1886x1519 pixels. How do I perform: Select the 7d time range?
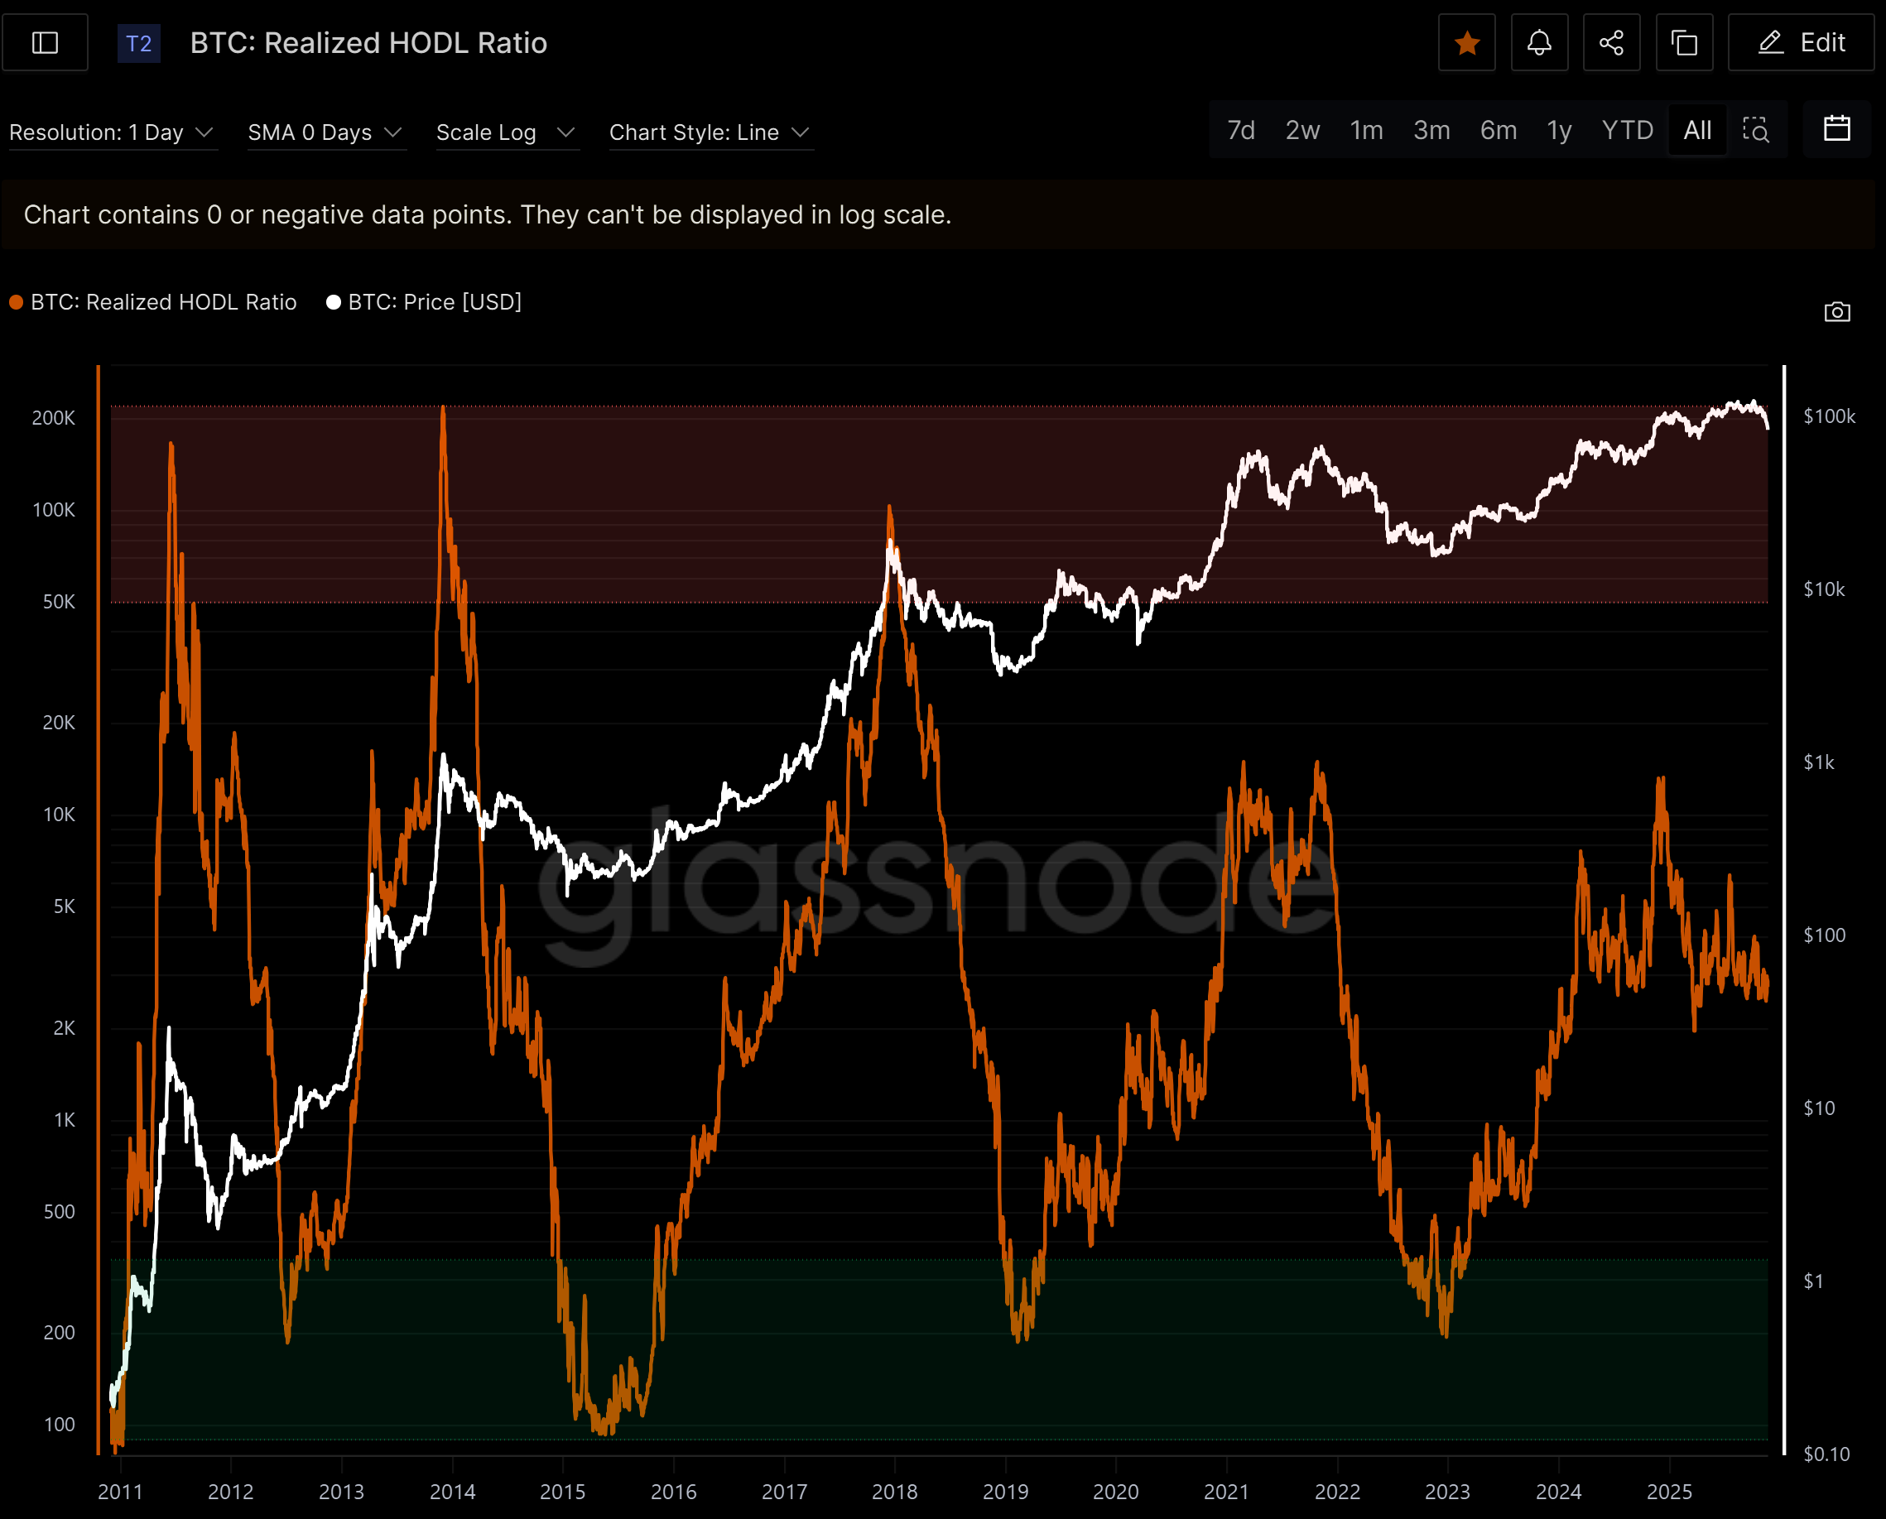[x=1240, y=130]
